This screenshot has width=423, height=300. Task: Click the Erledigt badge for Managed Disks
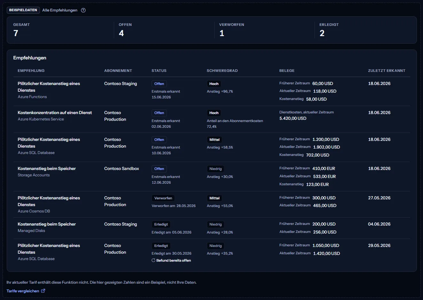click(x=161, y=224)
